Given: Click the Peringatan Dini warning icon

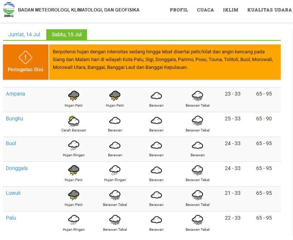Looking at the screenshot, I should point(26,57).
